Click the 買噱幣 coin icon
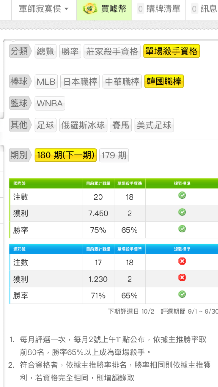 click(90, 9)
